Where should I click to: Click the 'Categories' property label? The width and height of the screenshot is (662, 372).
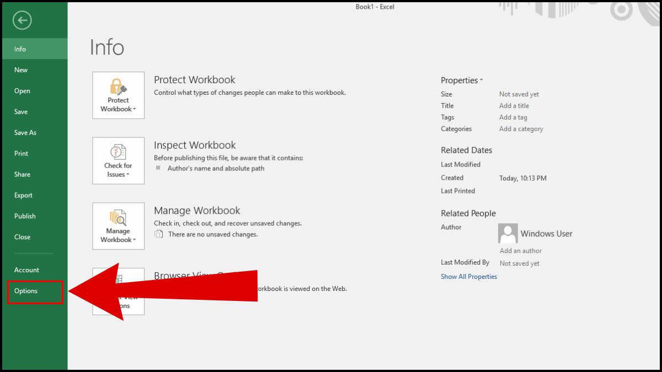coord(456,129)
